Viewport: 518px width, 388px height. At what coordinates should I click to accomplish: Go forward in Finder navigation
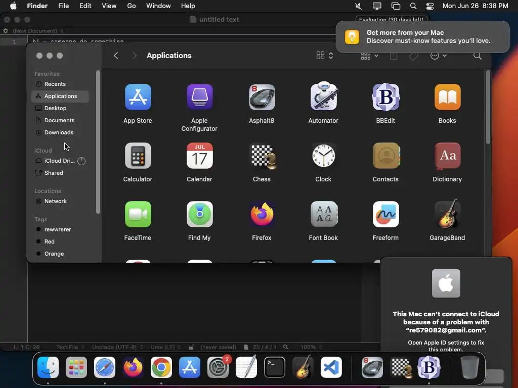coord(134,56)
